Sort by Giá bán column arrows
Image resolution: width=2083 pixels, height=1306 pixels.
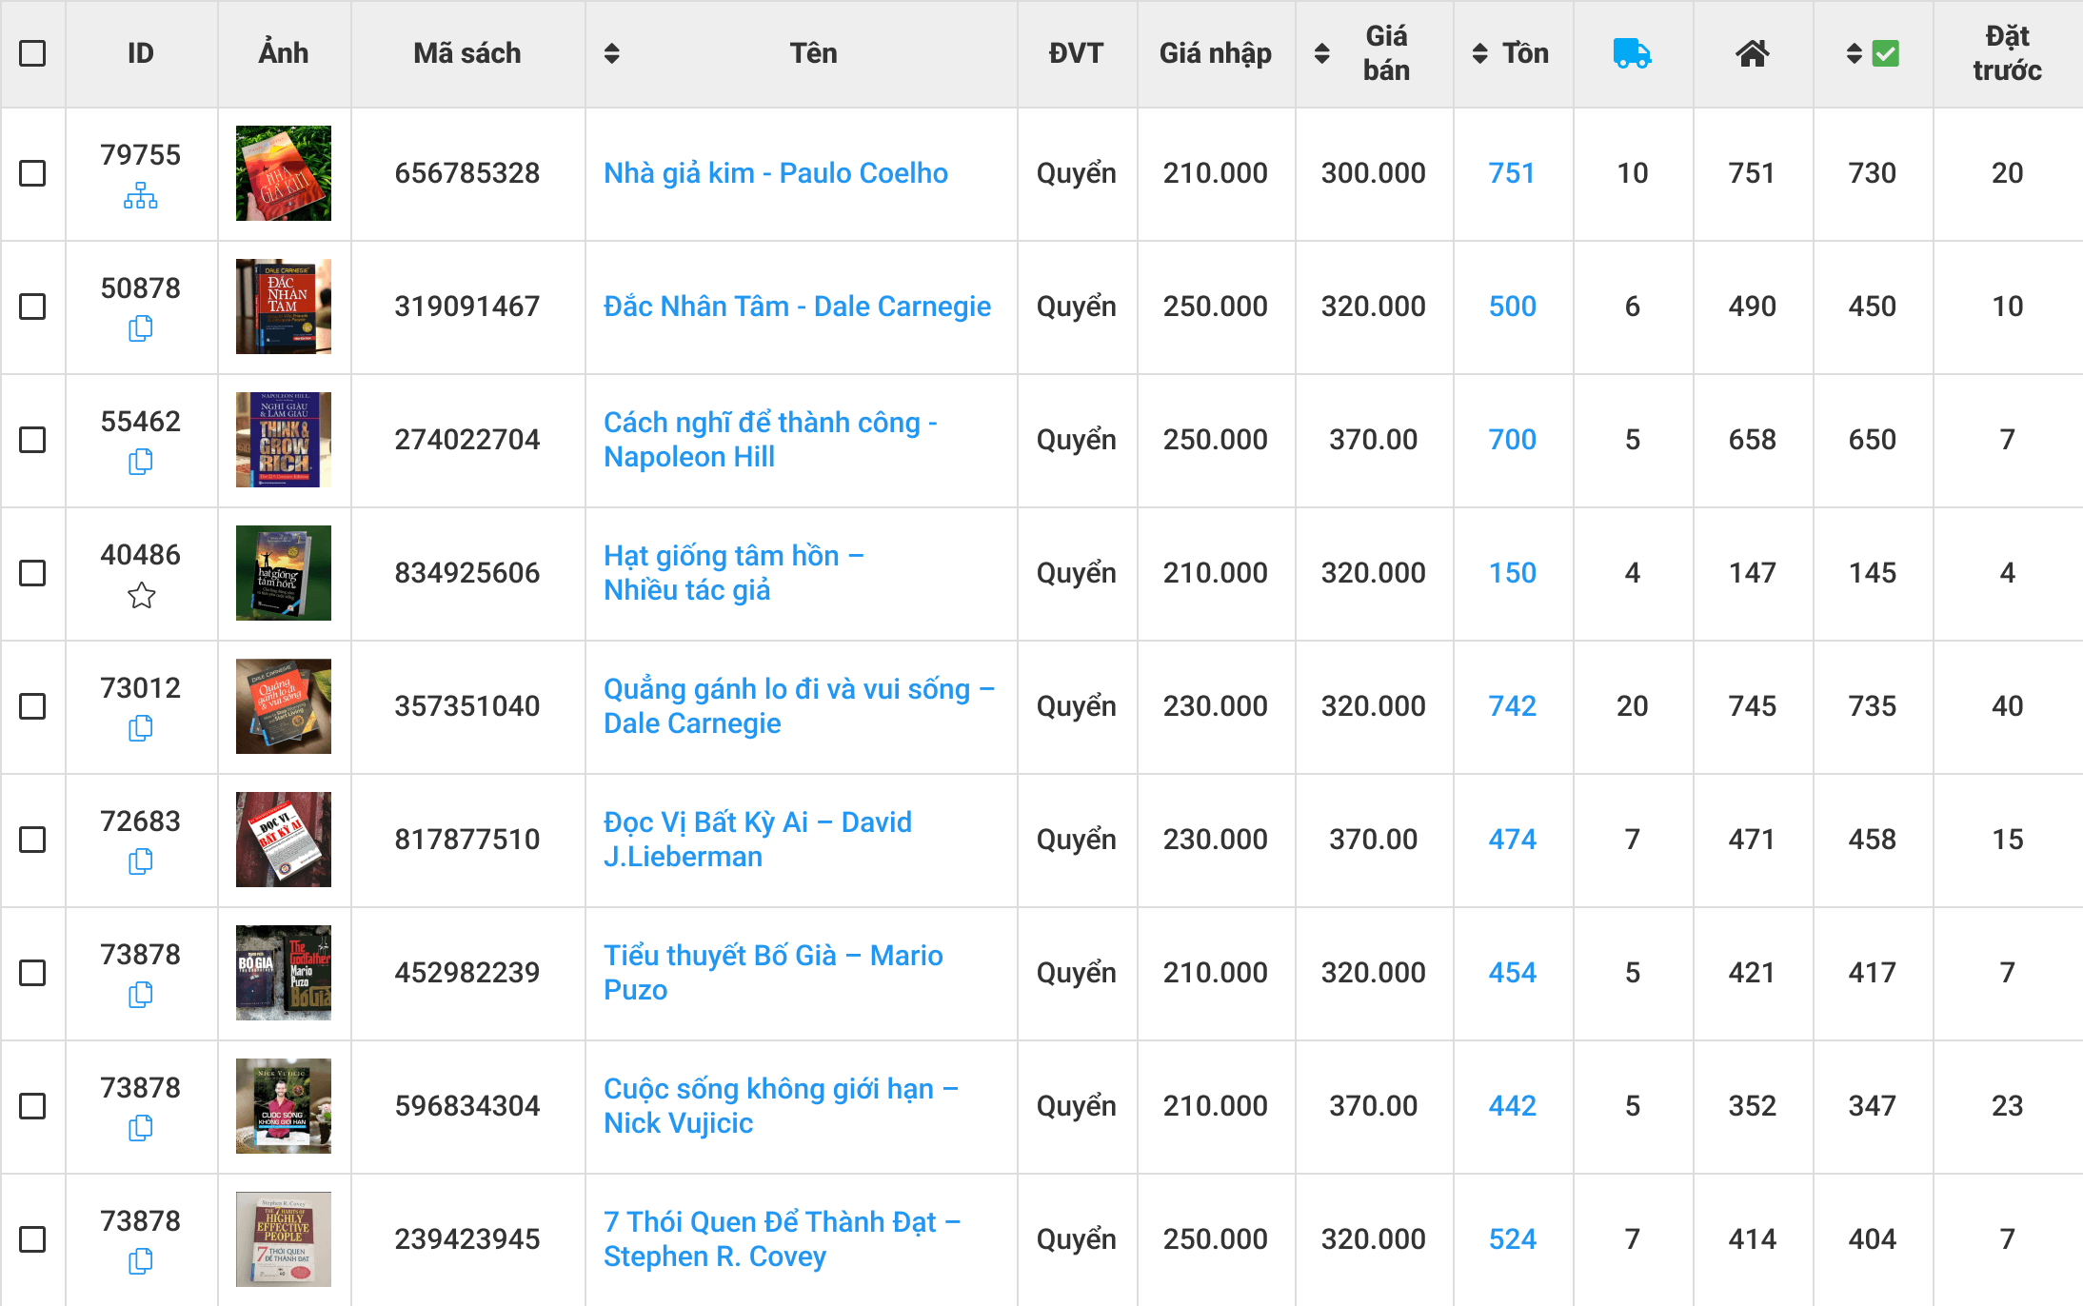click(1322, 53)
